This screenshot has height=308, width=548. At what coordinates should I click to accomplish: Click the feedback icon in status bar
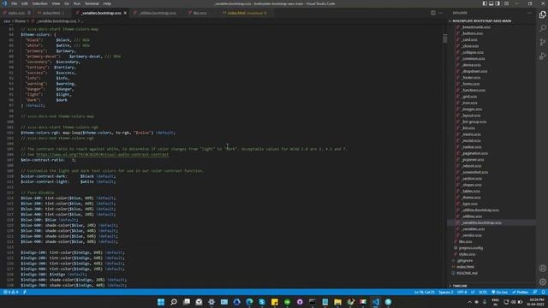pyautogui.click(x=535, y=292)
